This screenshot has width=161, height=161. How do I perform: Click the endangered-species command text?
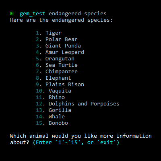click(78, 14)
